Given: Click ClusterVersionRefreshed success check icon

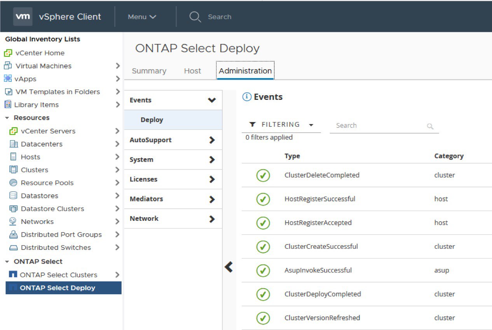Looking at the screenshot, I should coord(263,318).
